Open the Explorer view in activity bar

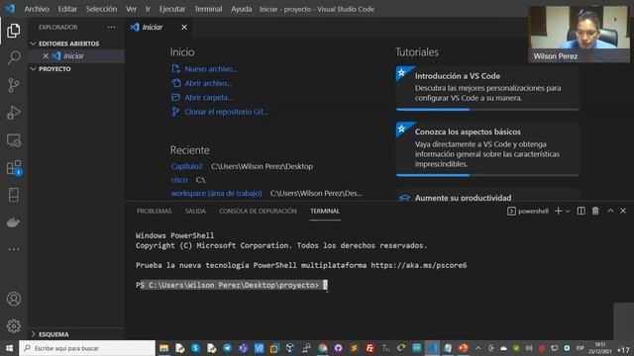(x=13, y=31)
